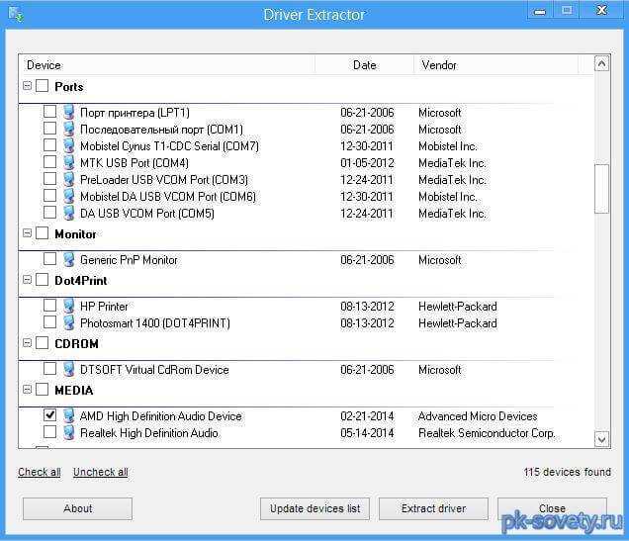The height and width of the screenshot is (541, 629).
Task: Tick the Порт принтера (LPT1) checkbox
Action: point(49,111)
